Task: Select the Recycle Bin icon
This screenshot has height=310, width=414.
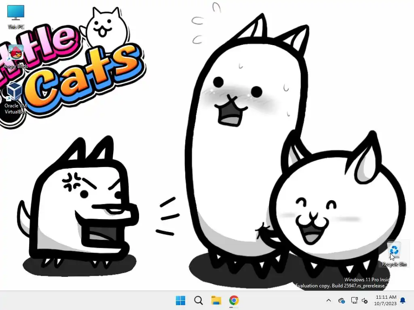Action: click(394, 254)
